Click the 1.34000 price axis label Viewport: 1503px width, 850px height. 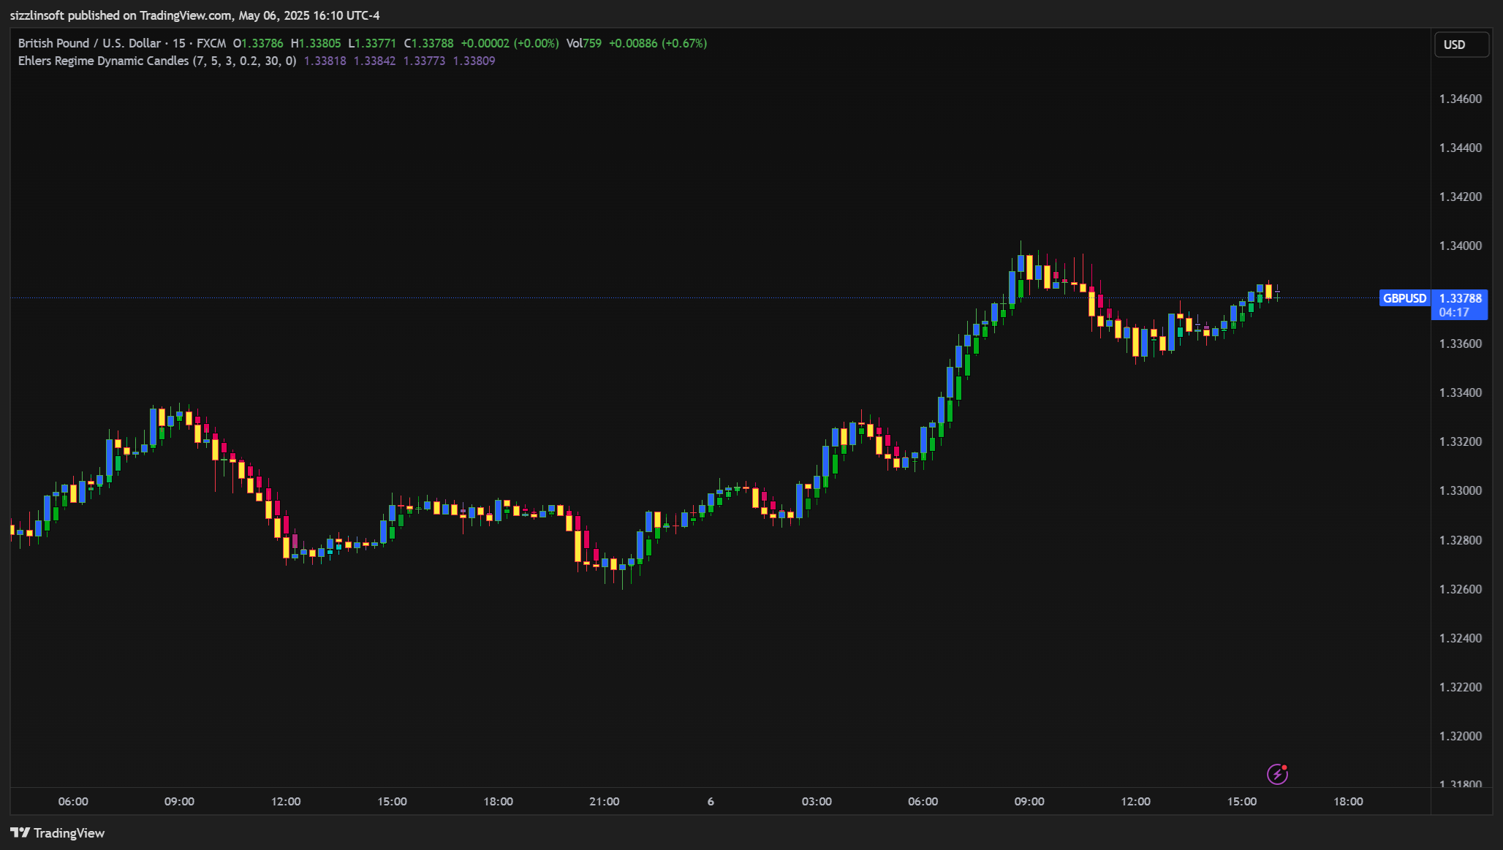1461,246
